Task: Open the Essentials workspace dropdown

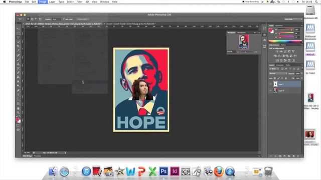Action: (x=293, y=19)
